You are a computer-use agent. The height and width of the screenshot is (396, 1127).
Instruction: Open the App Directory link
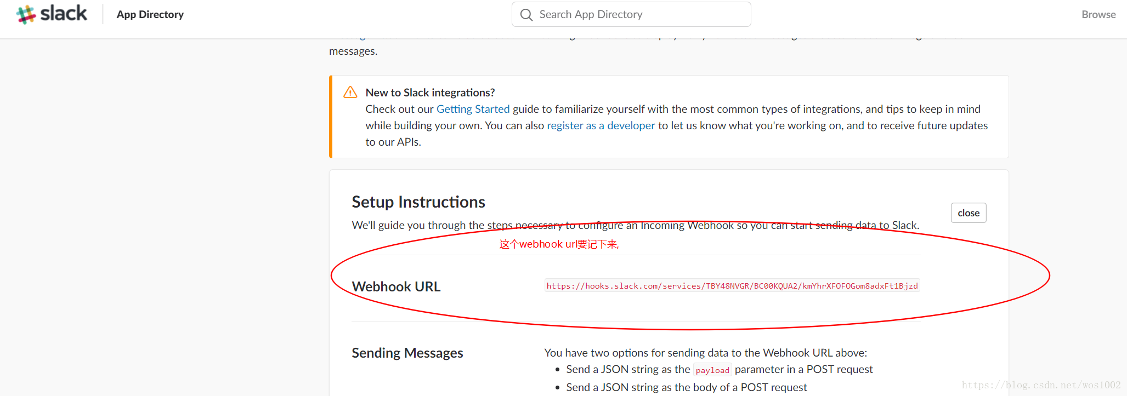150,15
